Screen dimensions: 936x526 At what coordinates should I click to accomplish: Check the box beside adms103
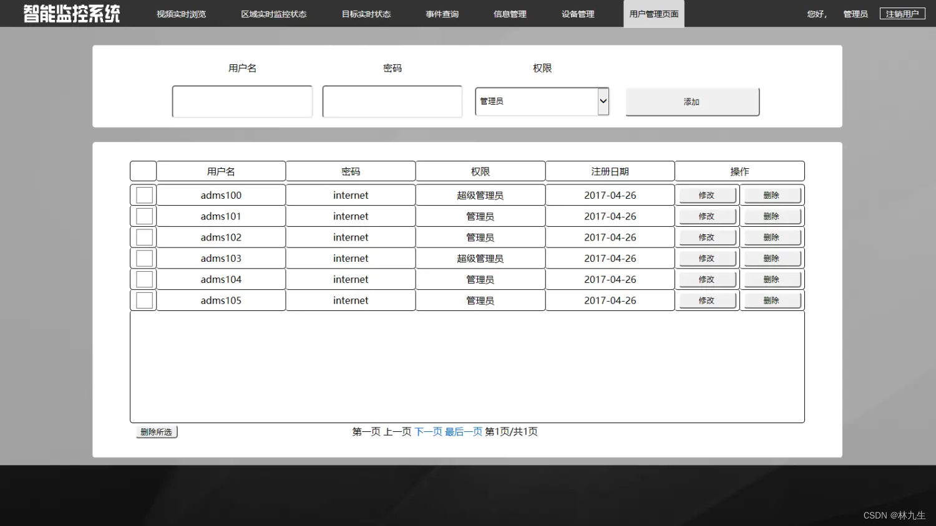point(144,258)
